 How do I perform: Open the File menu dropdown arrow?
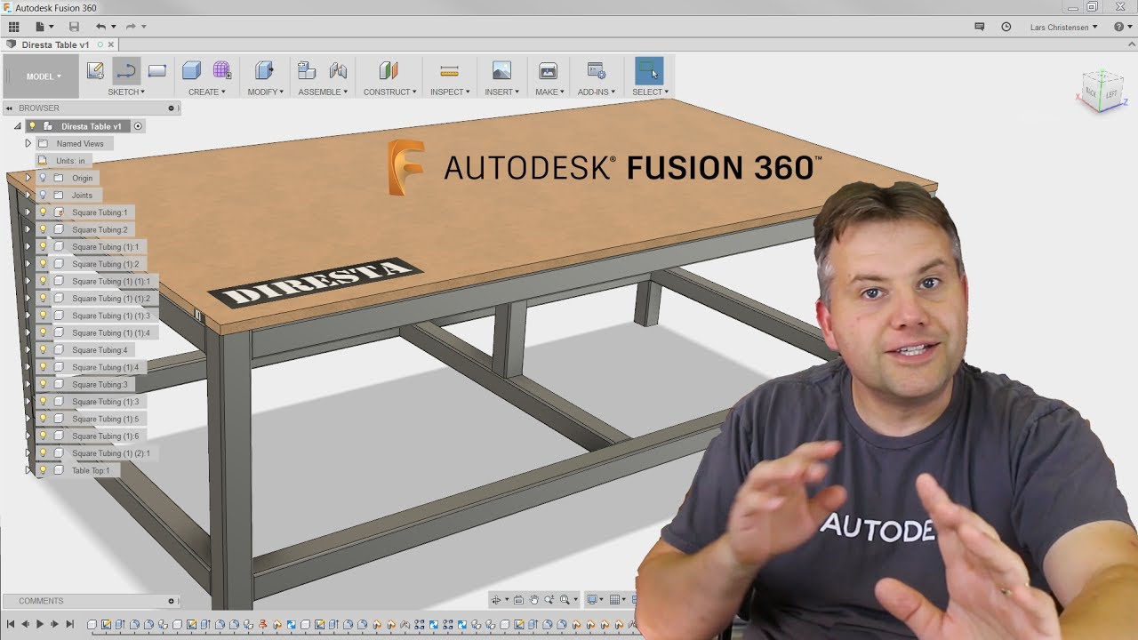[x=52, y=27]
